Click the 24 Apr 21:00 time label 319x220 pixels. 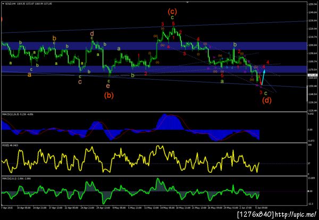pos(87,208)
